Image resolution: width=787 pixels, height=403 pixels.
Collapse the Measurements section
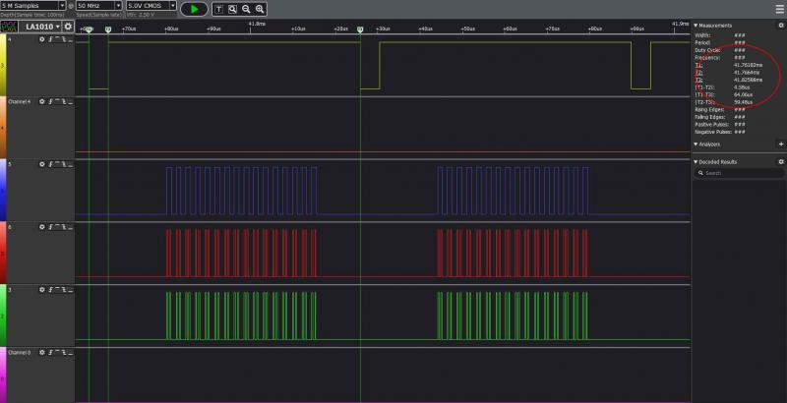pos(696,26)
